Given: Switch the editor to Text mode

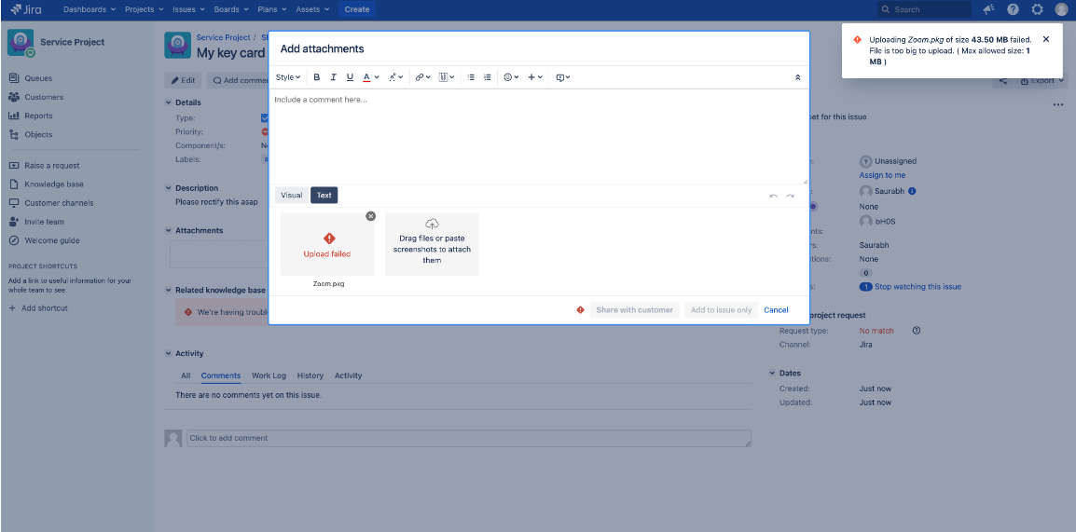Looking at the screenshot, I should coord(324,195).
